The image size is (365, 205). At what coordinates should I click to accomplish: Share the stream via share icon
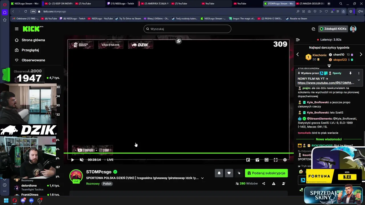tap(263, 184)
